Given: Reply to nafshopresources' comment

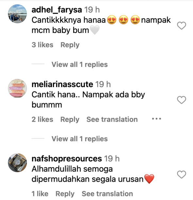Looking at the screenshot, I should point(65,194).
